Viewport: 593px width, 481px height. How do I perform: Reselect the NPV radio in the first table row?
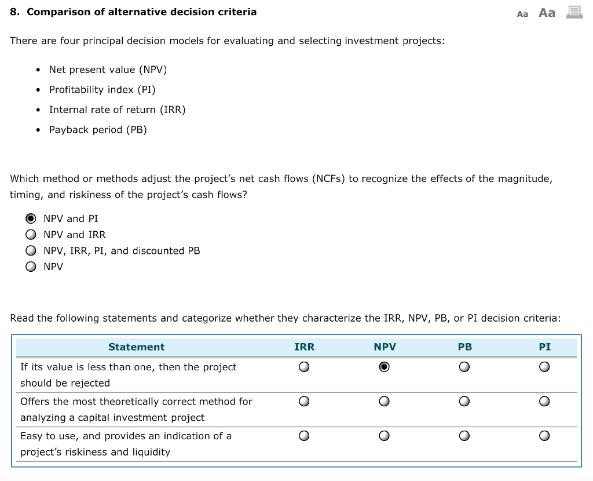pos(383,366)
